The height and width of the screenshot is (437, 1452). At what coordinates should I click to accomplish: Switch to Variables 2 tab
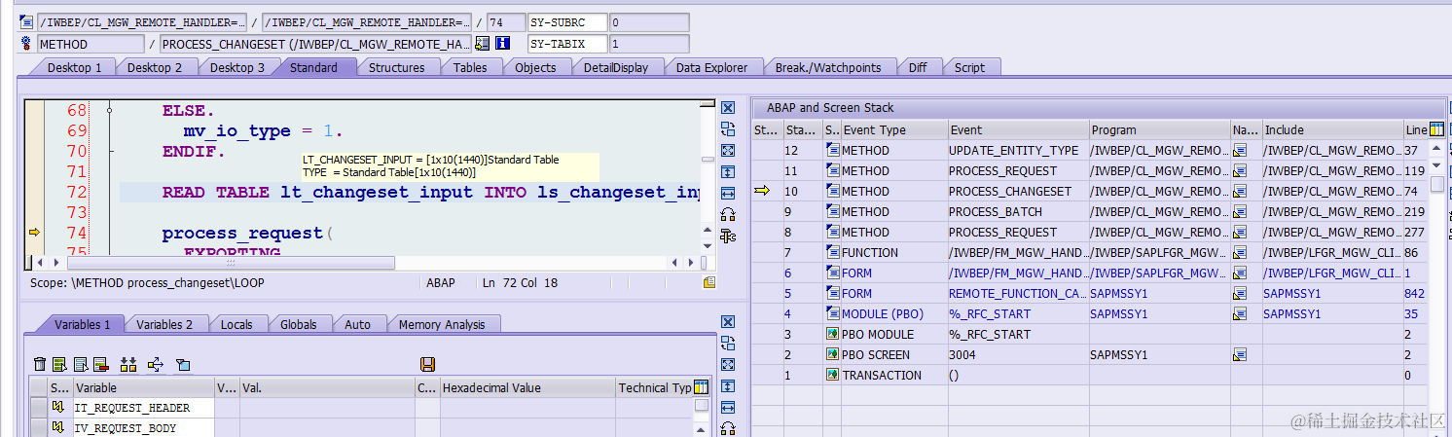164,324
